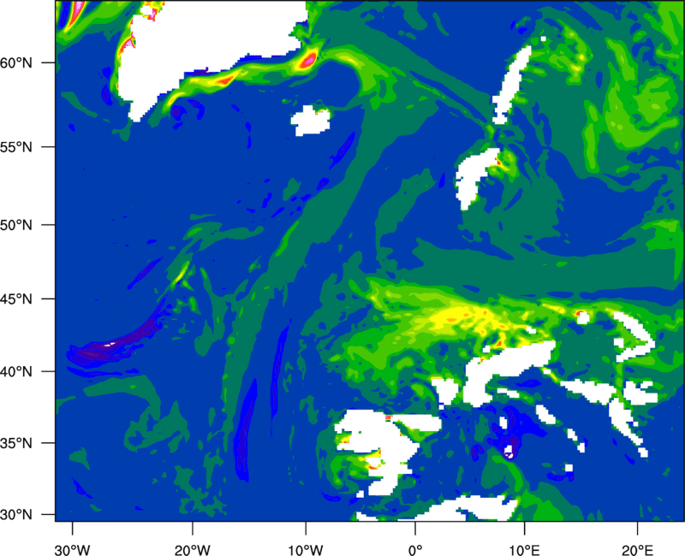Click the 55°N latitude label

coord(16,147)
